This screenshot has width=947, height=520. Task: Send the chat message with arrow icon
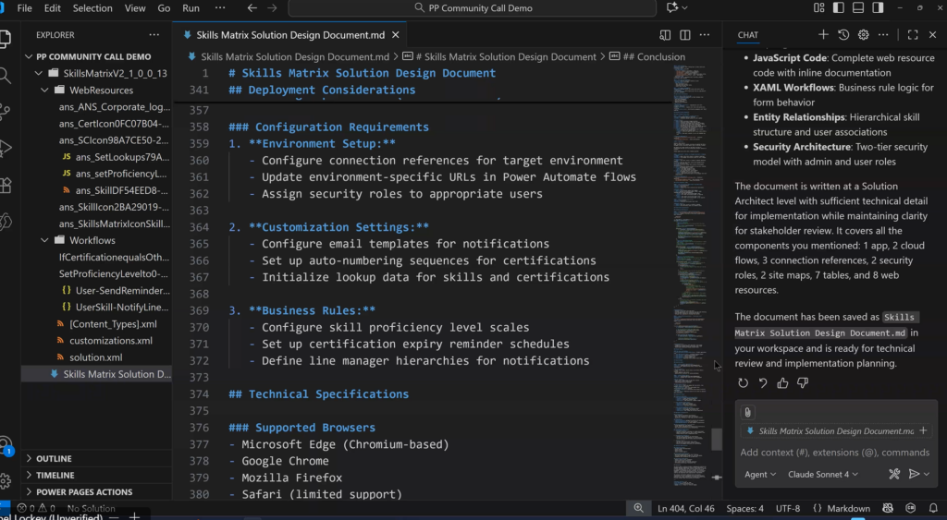(x=914, y=474)
